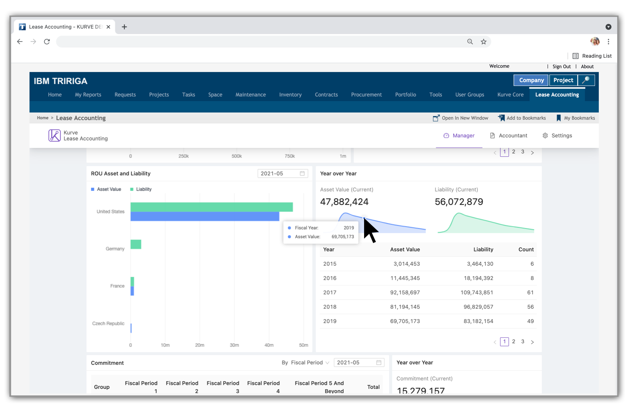Viewport: 628px width, 413px height.
Task: Click the Settings gear icon
Action: coord(545,135)
